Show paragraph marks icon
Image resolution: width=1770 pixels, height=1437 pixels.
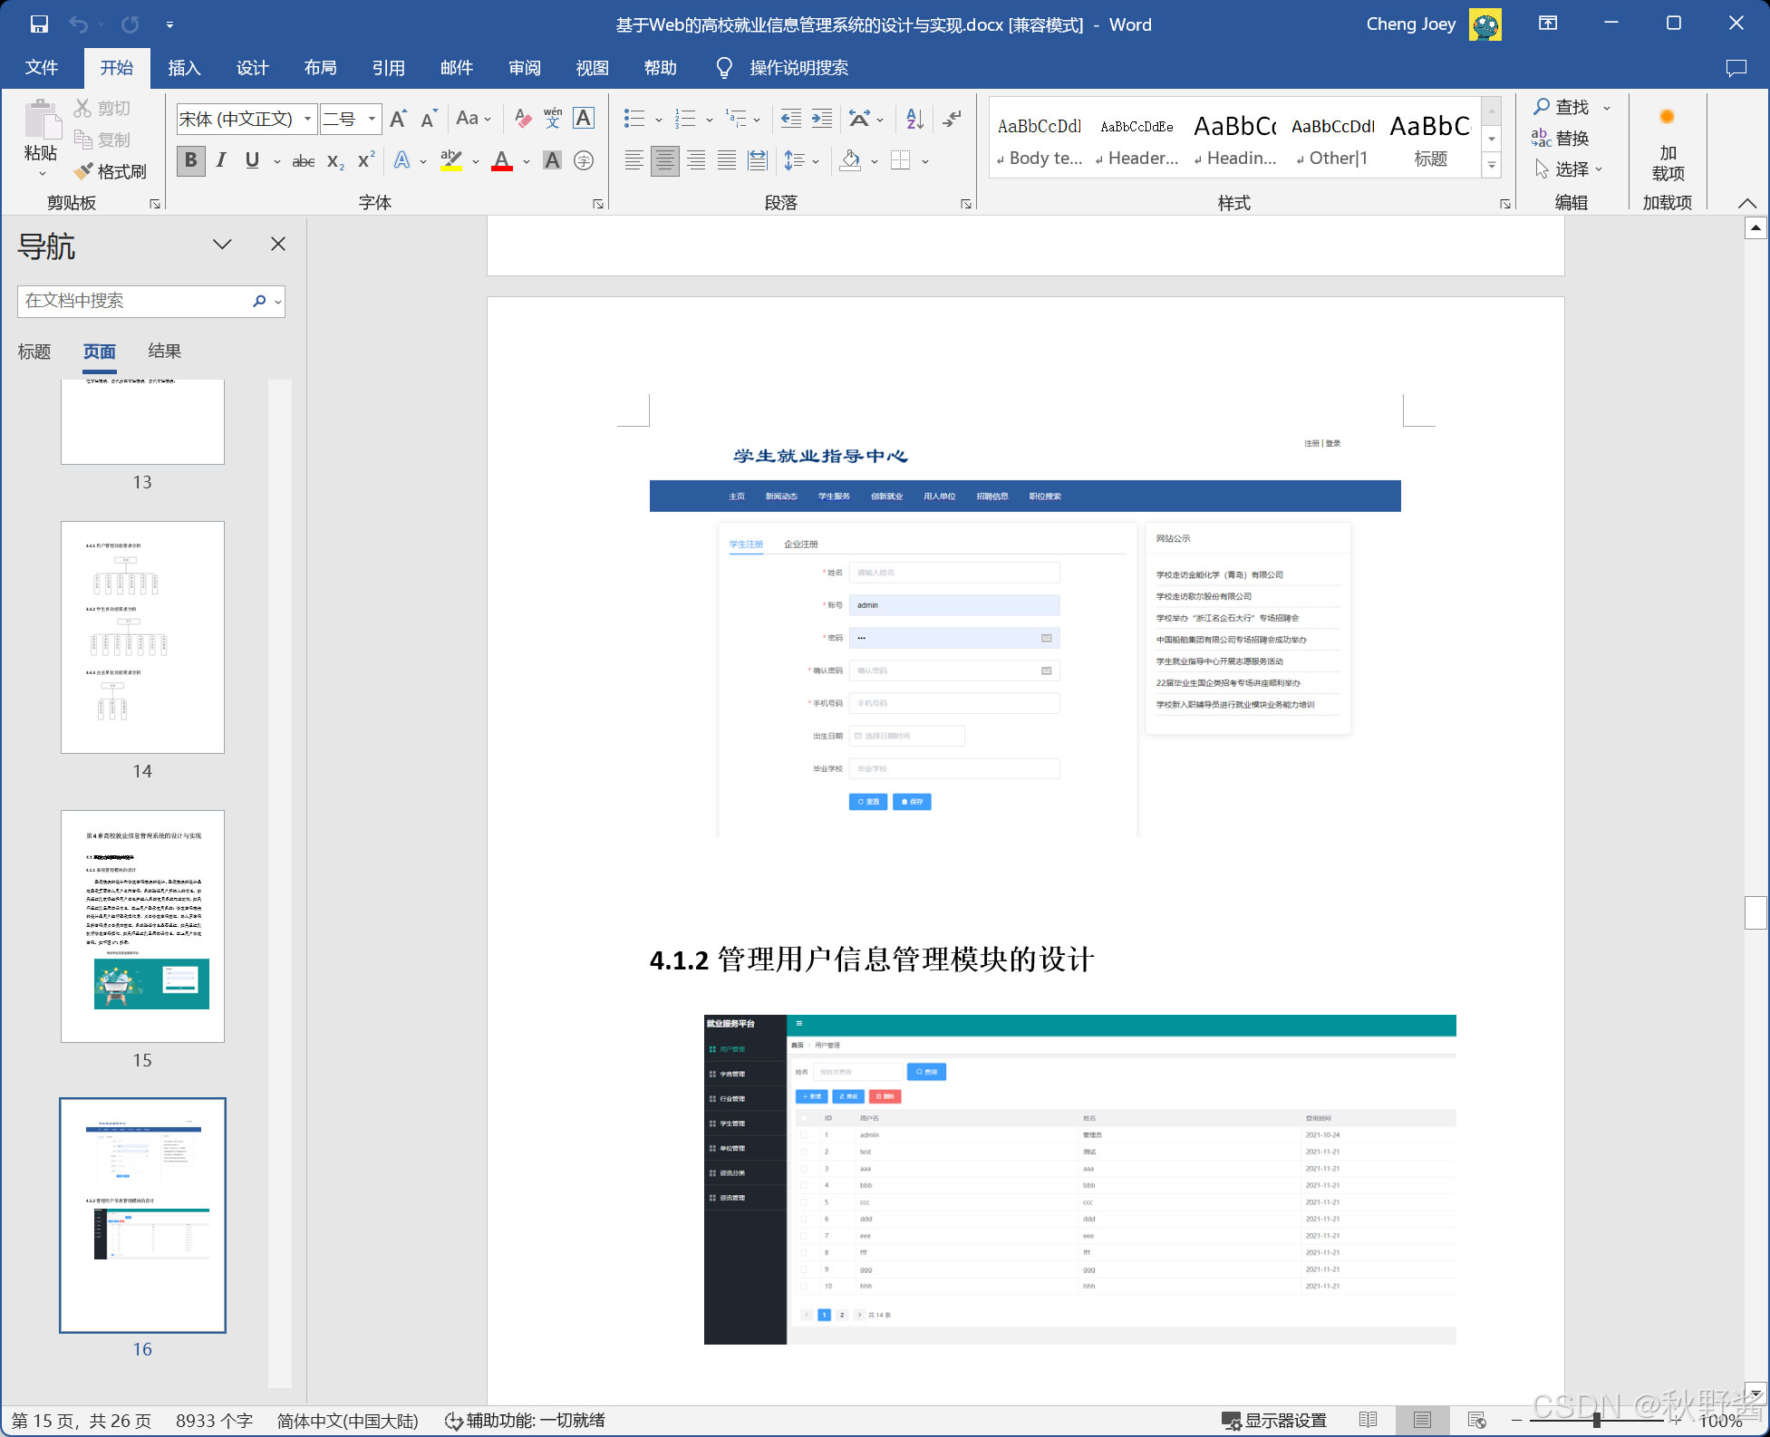pyautogui.click(x=952, y=119)
